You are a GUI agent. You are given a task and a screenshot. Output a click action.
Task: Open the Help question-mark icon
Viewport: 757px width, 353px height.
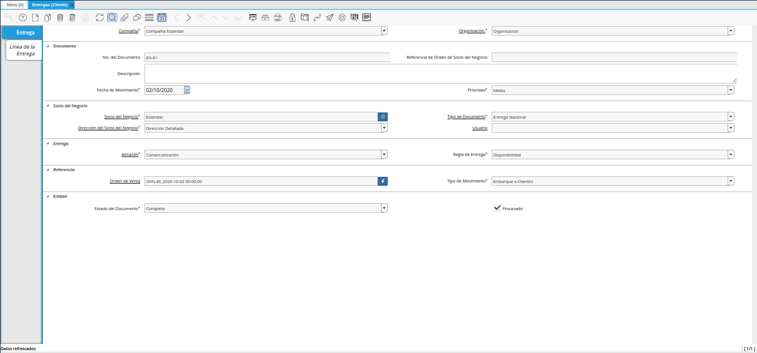coord(23,18)
